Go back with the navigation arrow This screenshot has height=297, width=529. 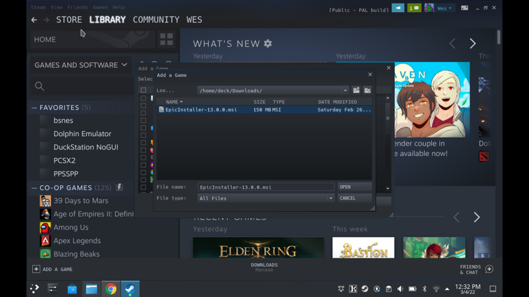pyautogui.click(x=34, y=20)
